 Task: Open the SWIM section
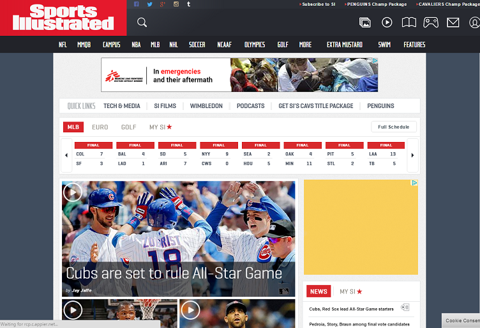(384, 45)
